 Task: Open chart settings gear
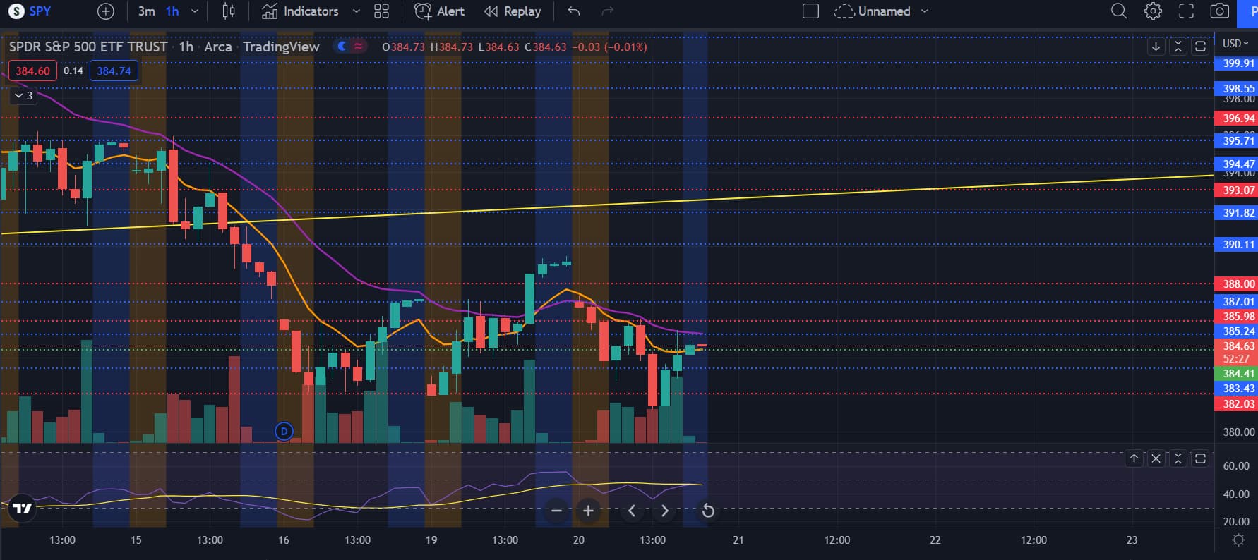pyautogui.click(x=1153, y=11)
